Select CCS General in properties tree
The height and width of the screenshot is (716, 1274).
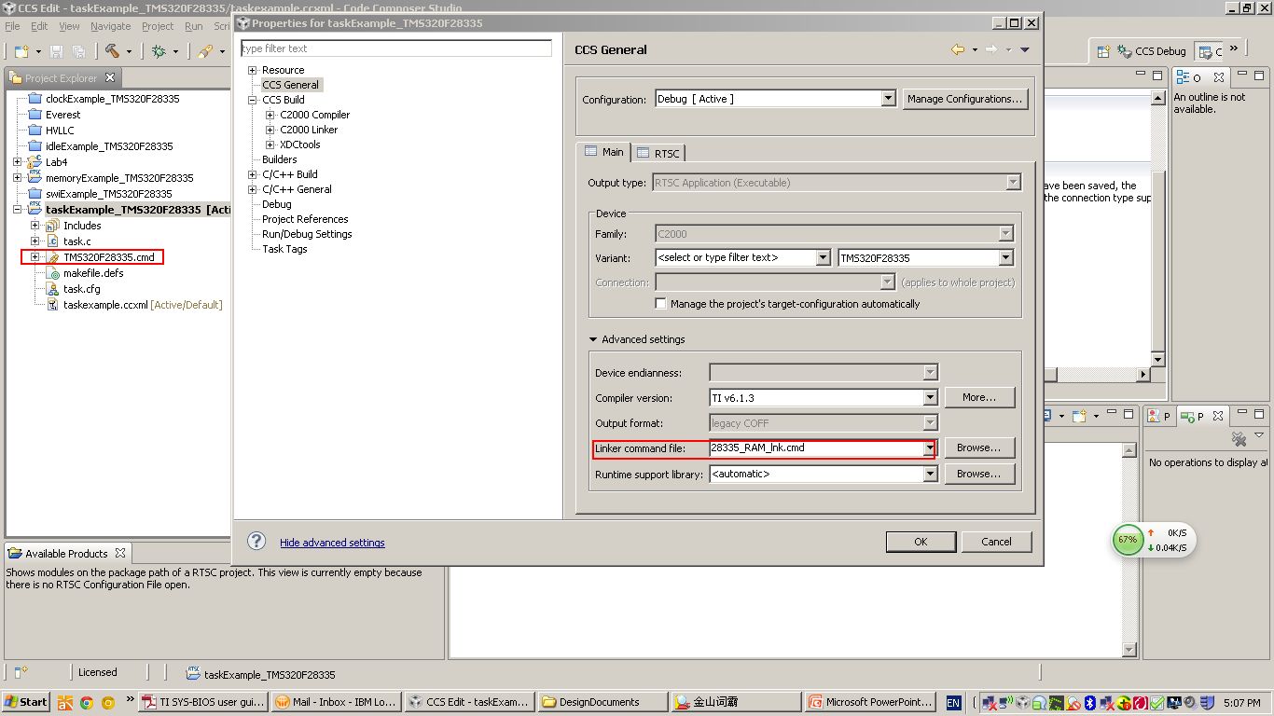pos(290,85)
